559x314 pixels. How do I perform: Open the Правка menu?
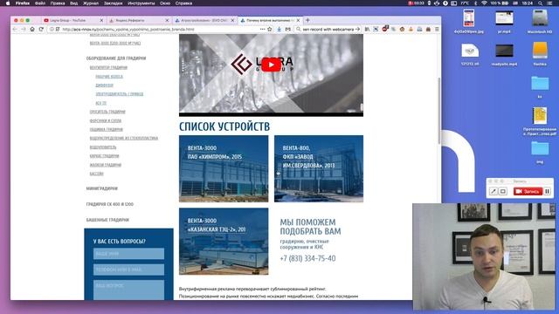(x=58, y=3)
